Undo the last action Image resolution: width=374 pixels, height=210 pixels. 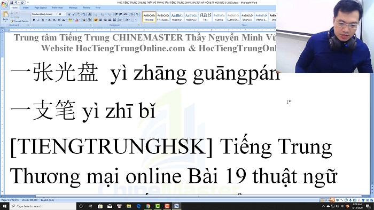(x=16, y=2)
